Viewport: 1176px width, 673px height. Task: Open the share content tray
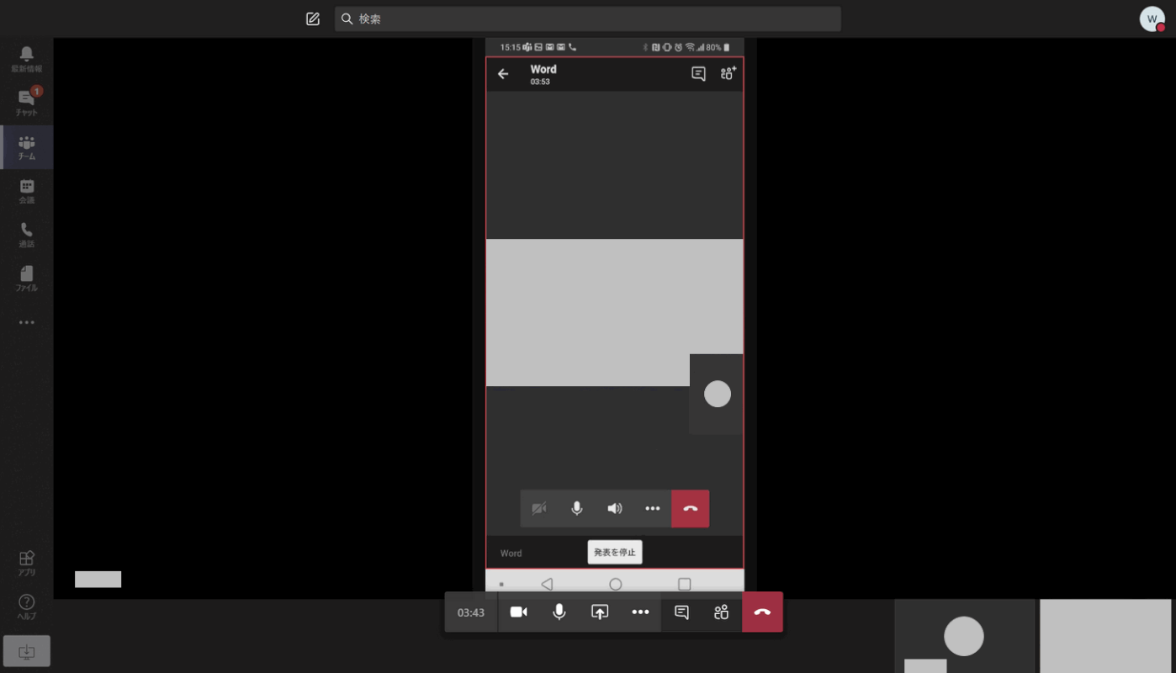click(x=600, y=612)
